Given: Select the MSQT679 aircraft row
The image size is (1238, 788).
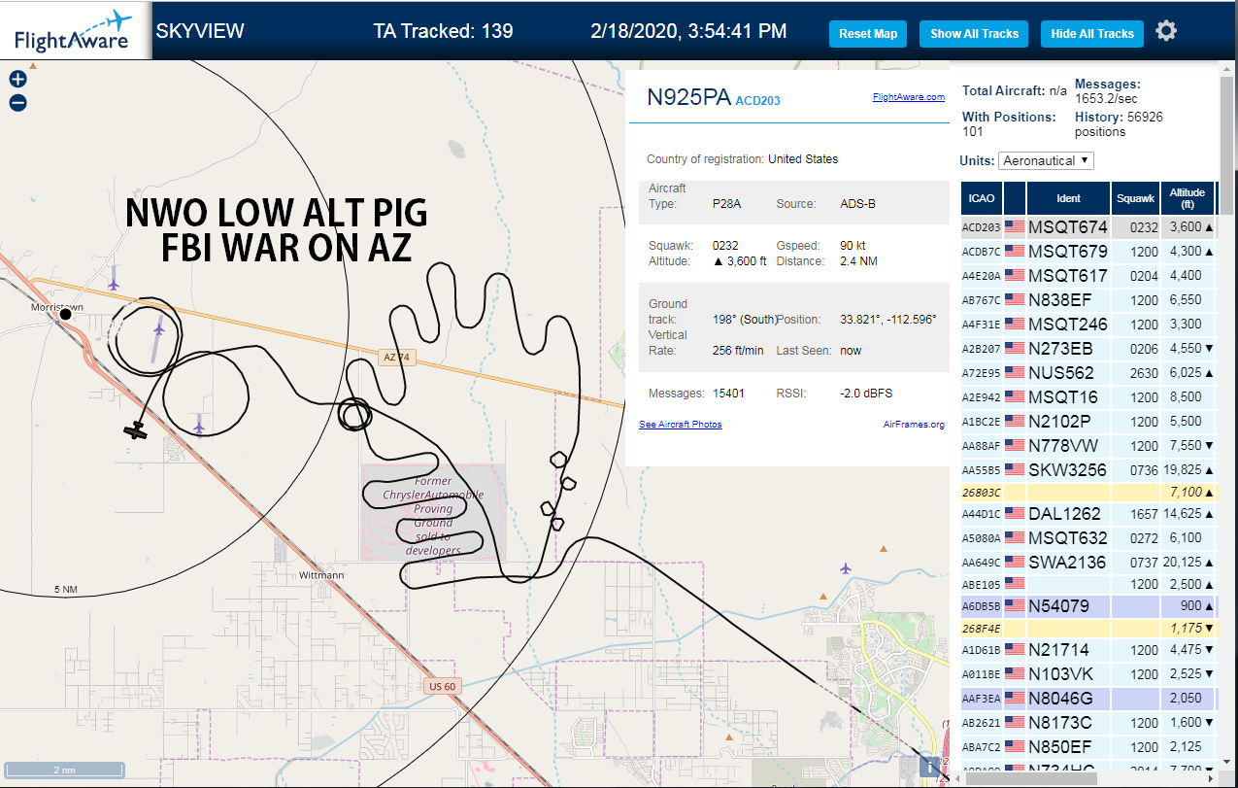Looking at the screenshot, I should point(1088,252).
